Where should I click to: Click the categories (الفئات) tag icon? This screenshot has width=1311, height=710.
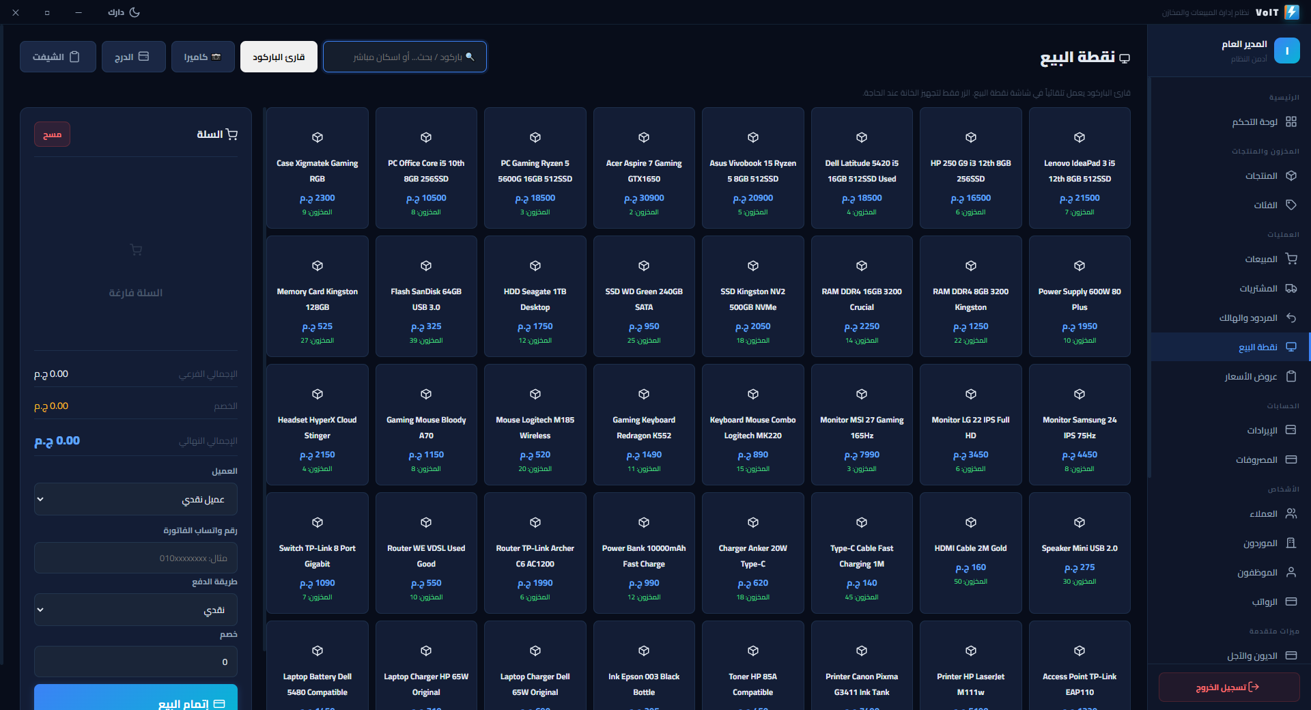tap(1291, 205)
